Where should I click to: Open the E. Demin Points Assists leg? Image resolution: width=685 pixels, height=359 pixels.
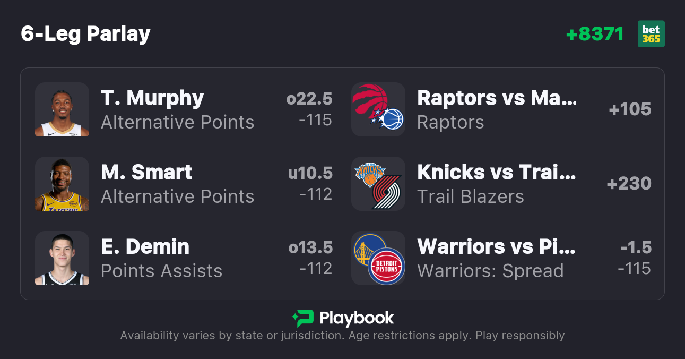(161, 271)
